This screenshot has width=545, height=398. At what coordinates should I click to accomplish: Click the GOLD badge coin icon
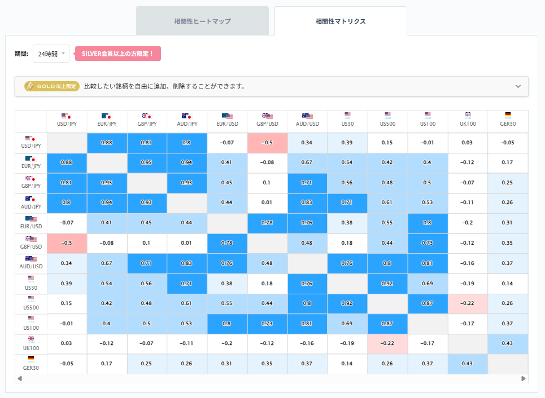click(30, 86)
